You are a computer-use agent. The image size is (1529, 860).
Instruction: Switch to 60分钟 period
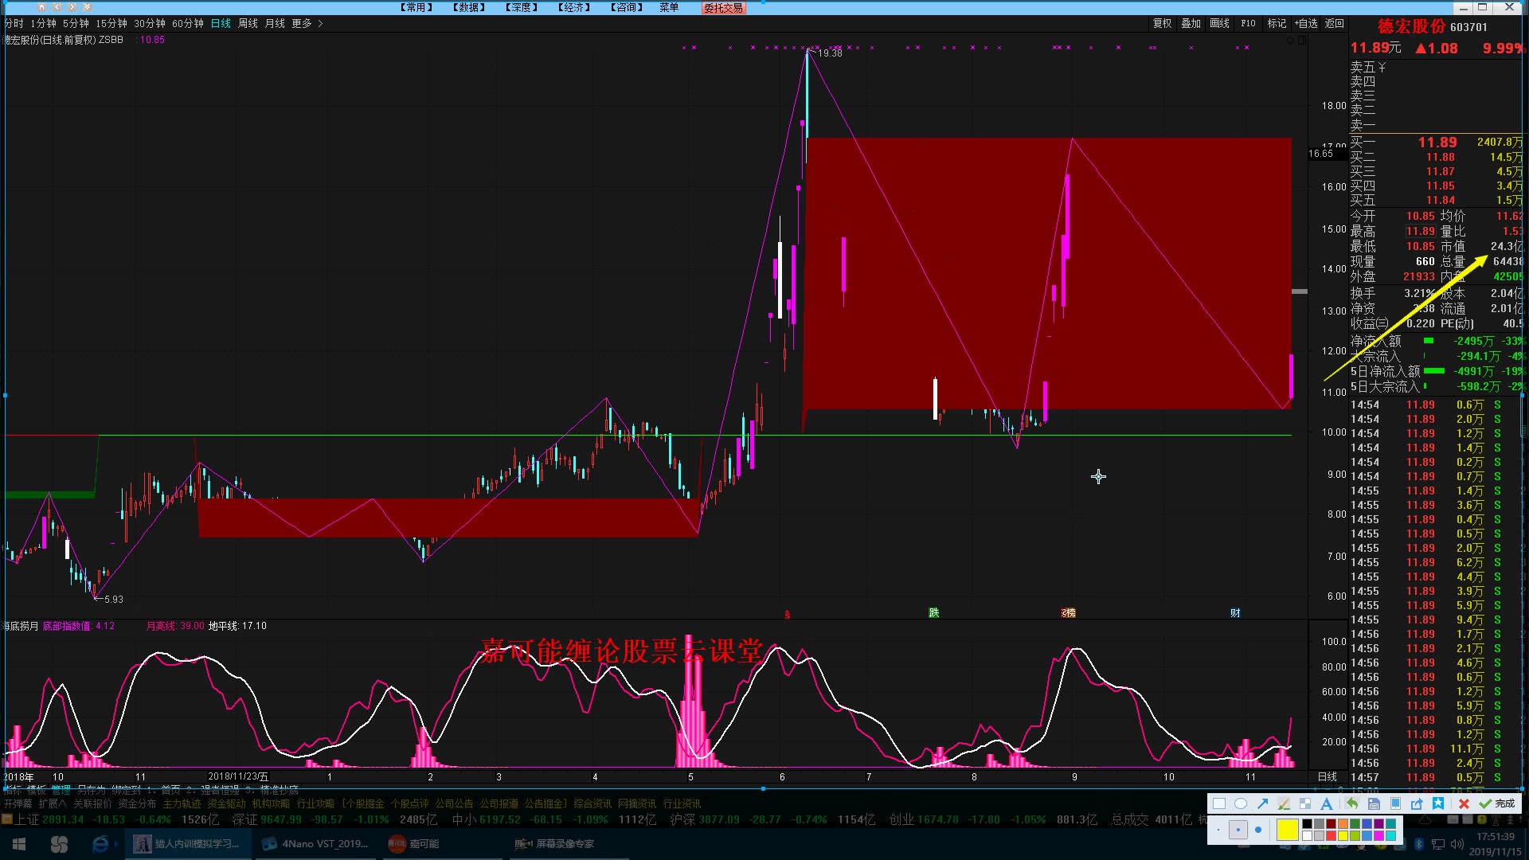coord(188,24)
